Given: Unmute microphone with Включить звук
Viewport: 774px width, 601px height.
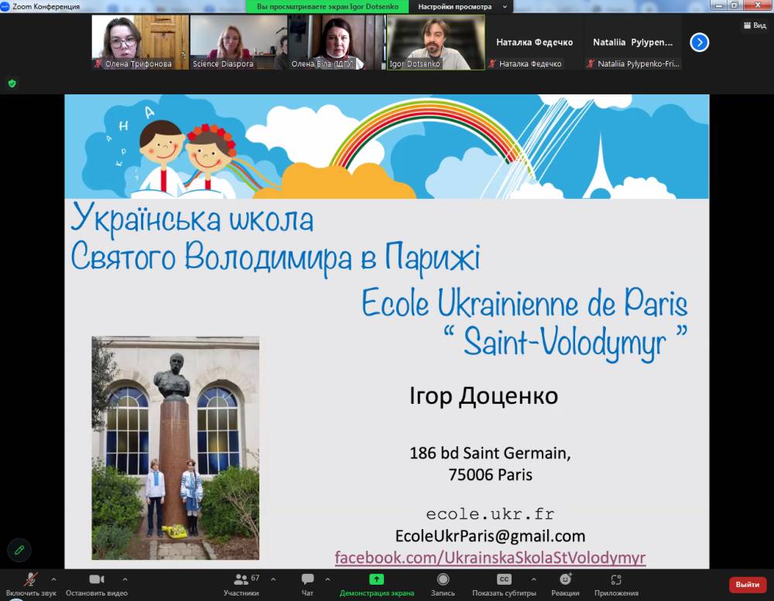Looking at the screenshot, I should 31,583.
